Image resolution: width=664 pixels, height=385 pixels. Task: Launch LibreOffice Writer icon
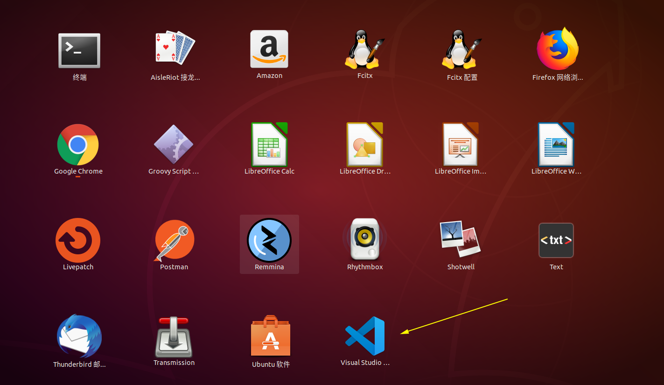[x=556, y=144]
